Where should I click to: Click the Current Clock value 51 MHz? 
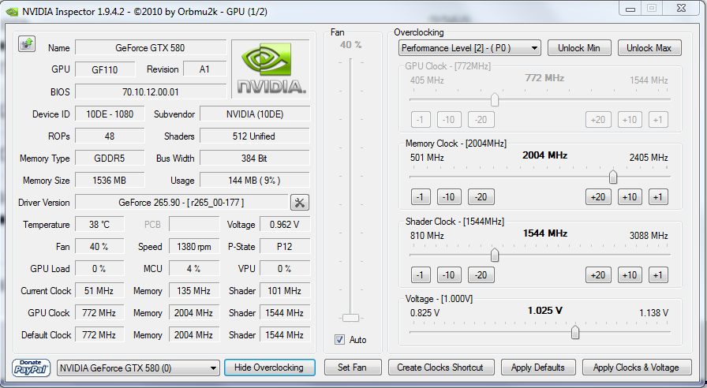tap(99, 291)
